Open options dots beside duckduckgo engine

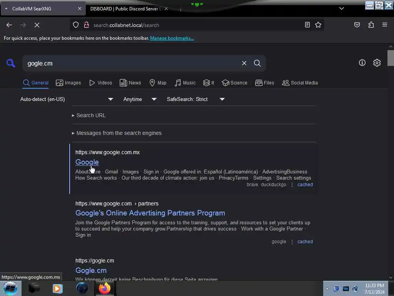[x=292, y=185]
